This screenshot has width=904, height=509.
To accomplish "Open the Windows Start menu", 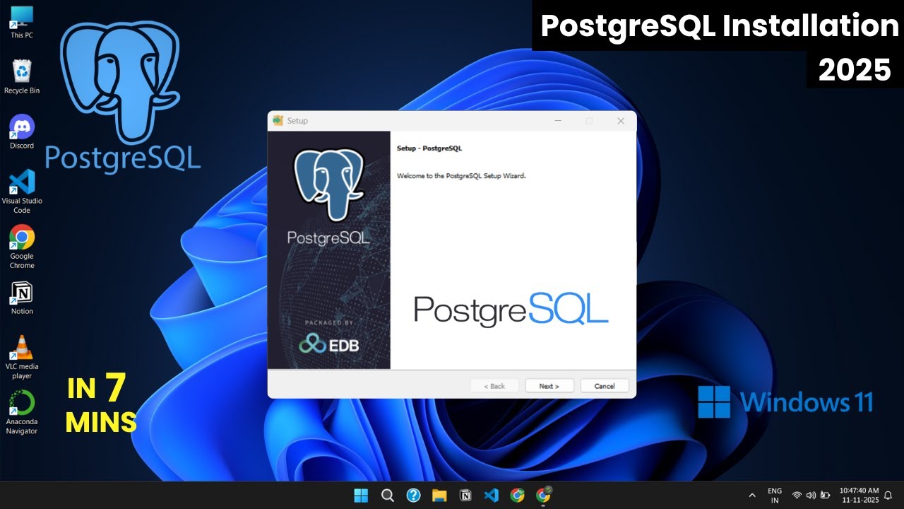I will click(361, 495).
